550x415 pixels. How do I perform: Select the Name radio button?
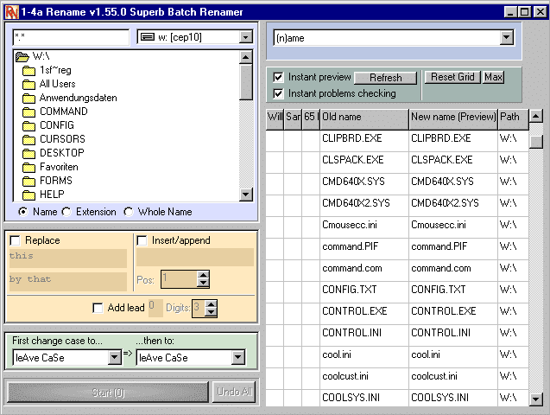23,212
